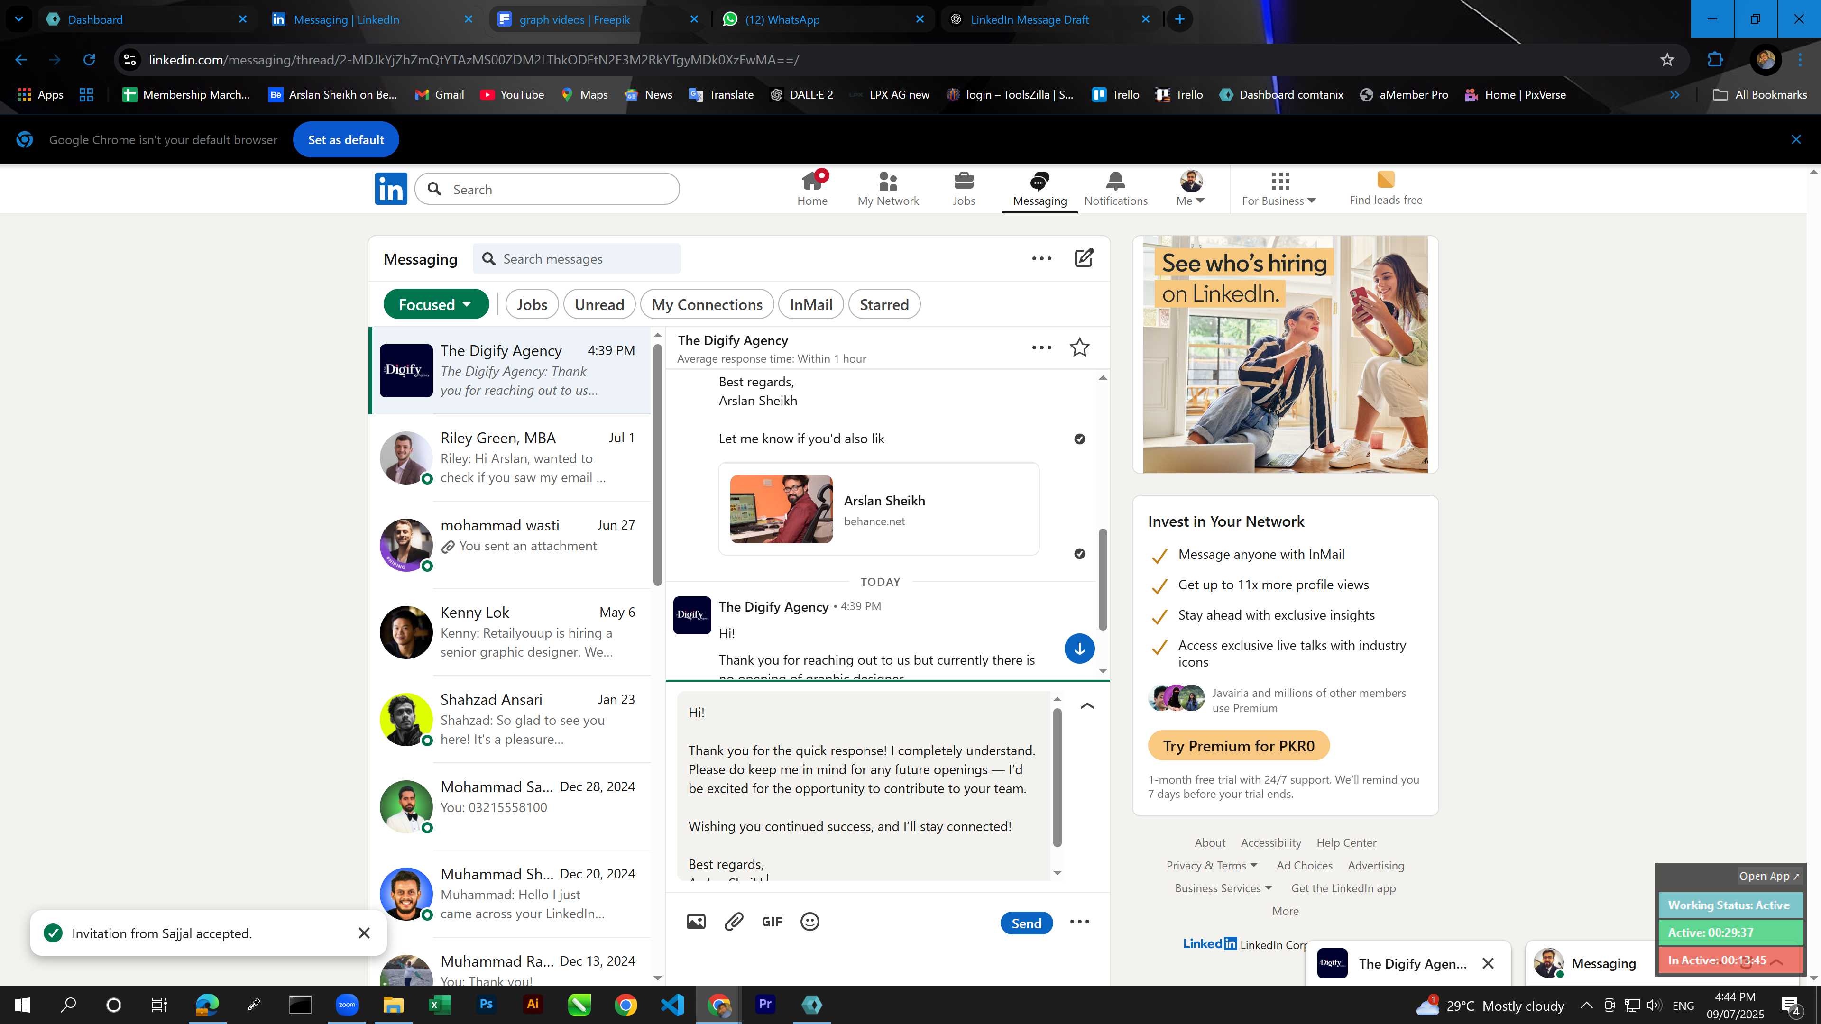Screen dimensions: 1821x1024
Task: Open conversation options dots in thread header
Action: 1041,347
